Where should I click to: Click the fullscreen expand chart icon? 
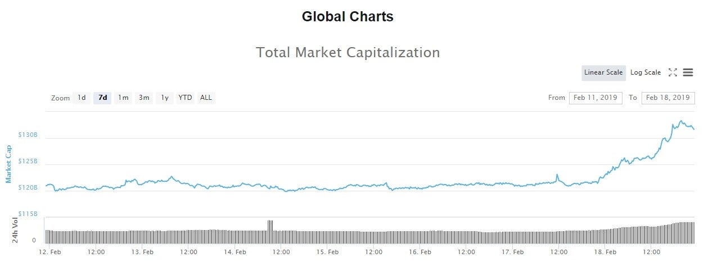click(x=673, y=72)
